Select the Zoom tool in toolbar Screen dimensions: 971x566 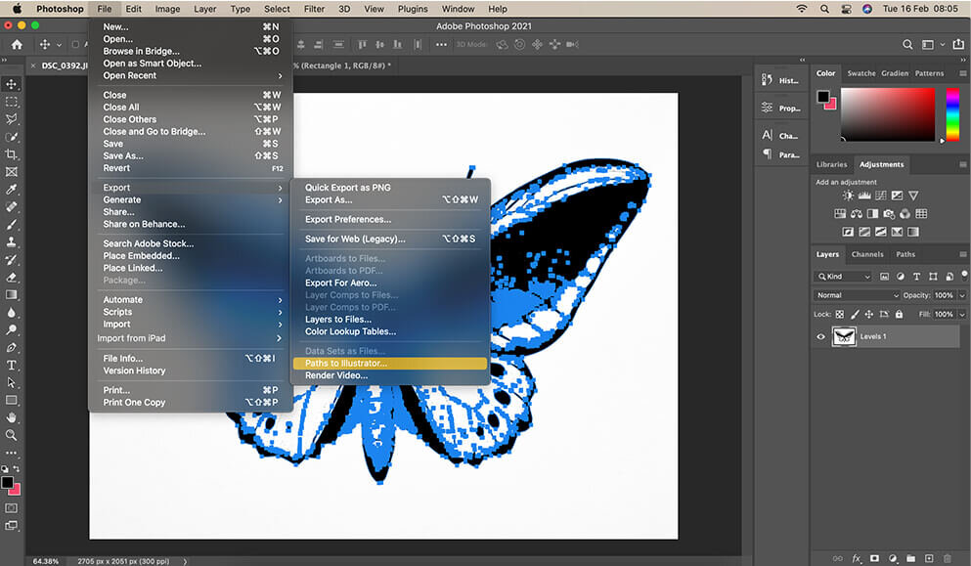(11, 435)
